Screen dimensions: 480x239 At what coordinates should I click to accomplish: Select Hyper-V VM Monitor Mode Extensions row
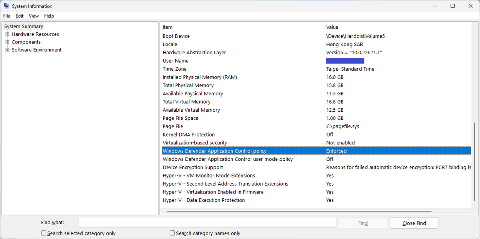pos(316,176)
